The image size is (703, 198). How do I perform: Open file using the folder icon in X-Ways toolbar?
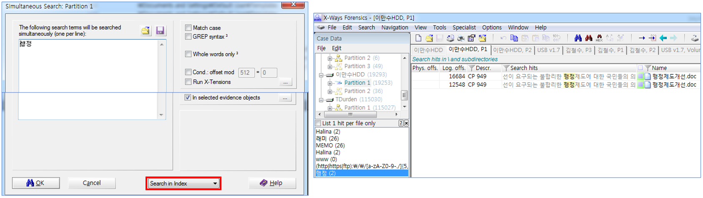tap(429, 38)
